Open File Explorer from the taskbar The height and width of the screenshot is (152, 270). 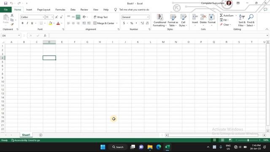pyautogui.click(x=150, y=147)
